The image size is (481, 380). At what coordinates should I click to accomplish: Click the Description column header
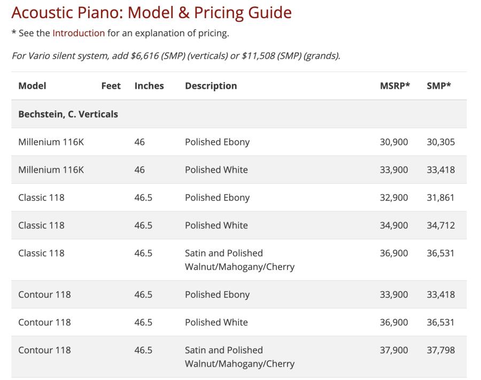[x=211, y=86]
